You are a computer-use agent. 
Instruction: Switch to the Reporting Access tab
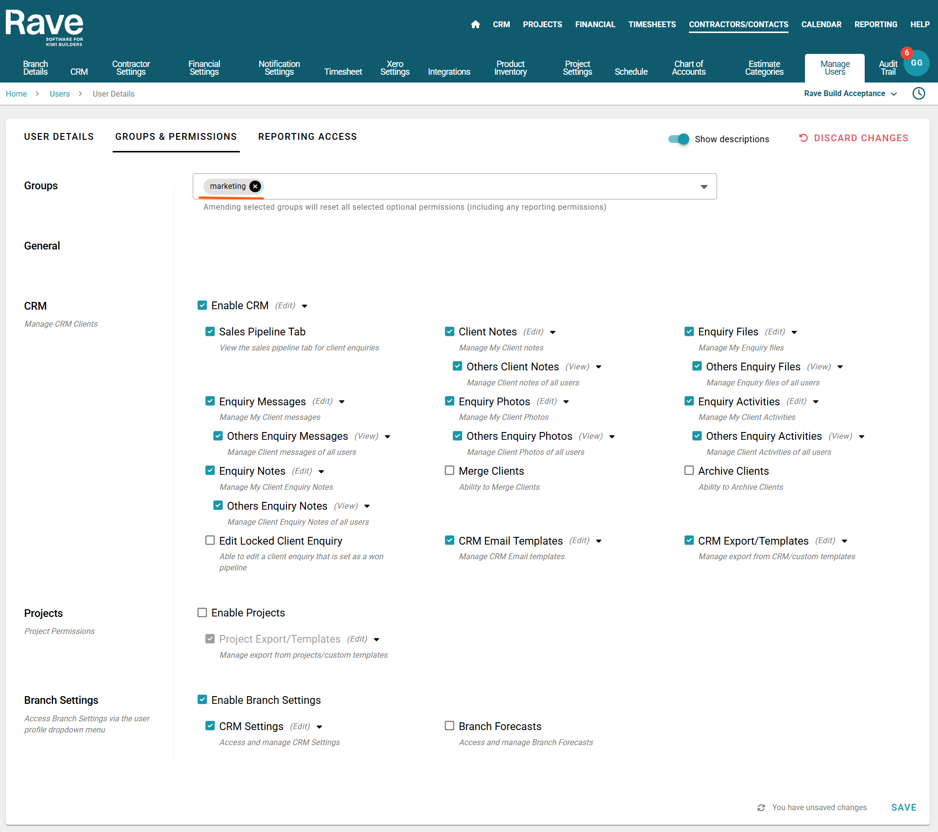click(x=307, y=137)
